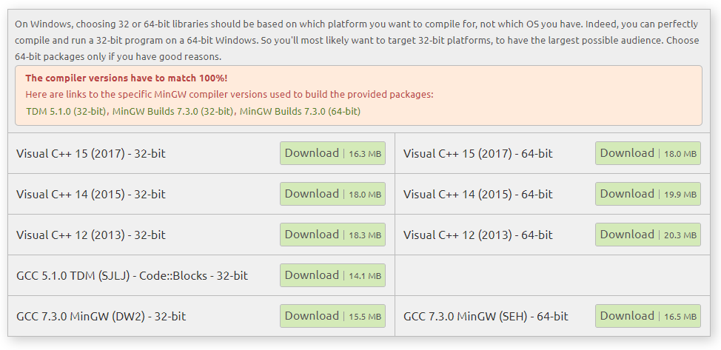Download Visual C++ 14 (2015) 32-bit package
Viewport: 721px width, 350px height.
tap(332, 194)
